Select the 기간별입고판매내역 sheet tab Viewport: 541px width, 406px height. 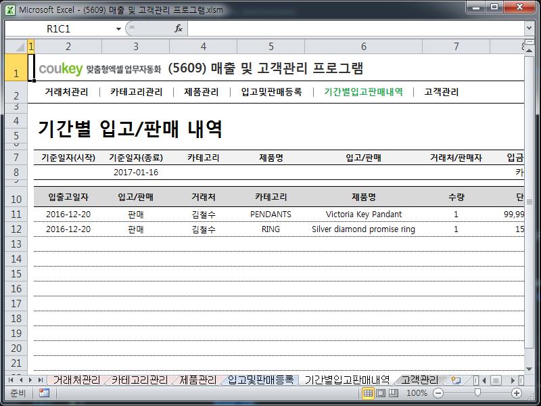pos(347,380)
